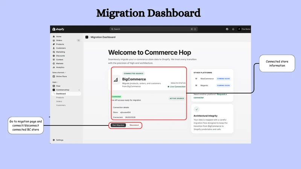Click the Connection details label
Image resolution: width=301 pixels, height=169 pixels.
pyautogui.click(x=121, y=107)
